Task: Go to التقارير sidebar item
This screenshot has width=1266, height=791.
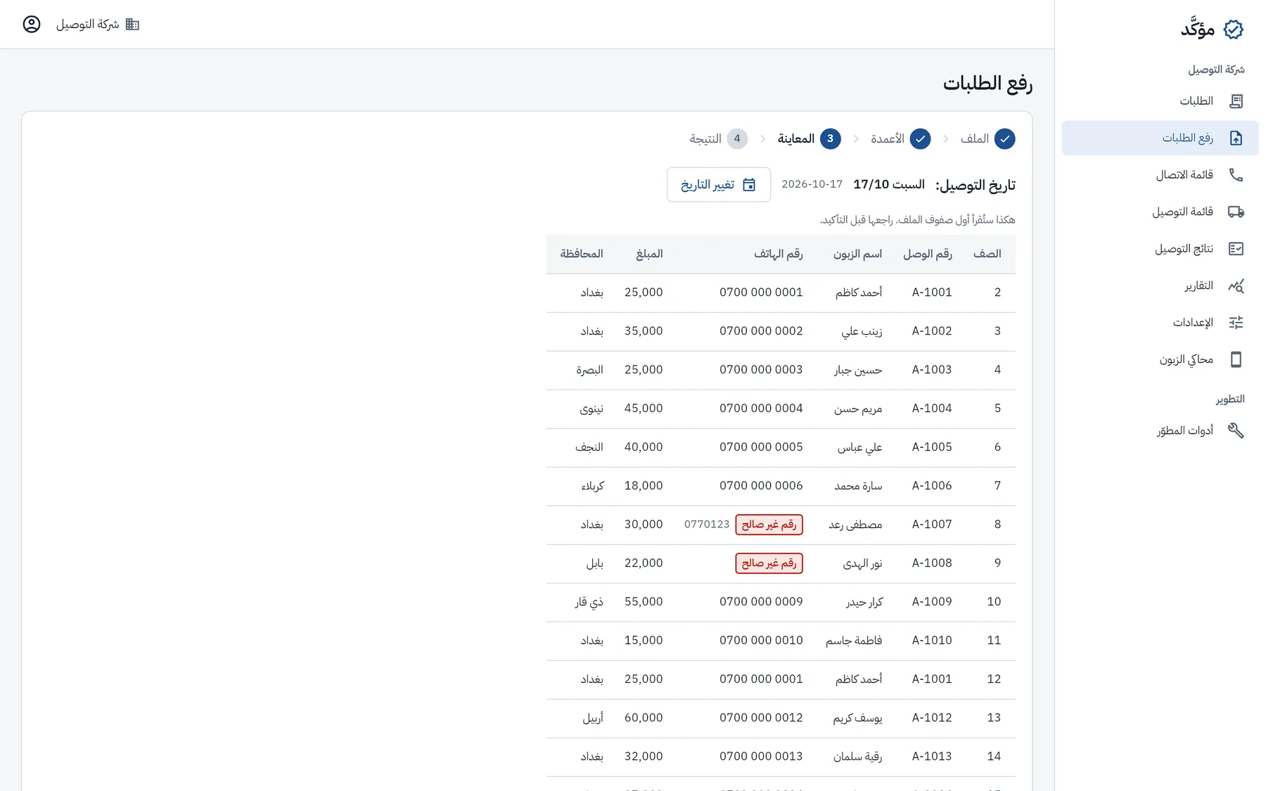Action: coord(1160,285)
